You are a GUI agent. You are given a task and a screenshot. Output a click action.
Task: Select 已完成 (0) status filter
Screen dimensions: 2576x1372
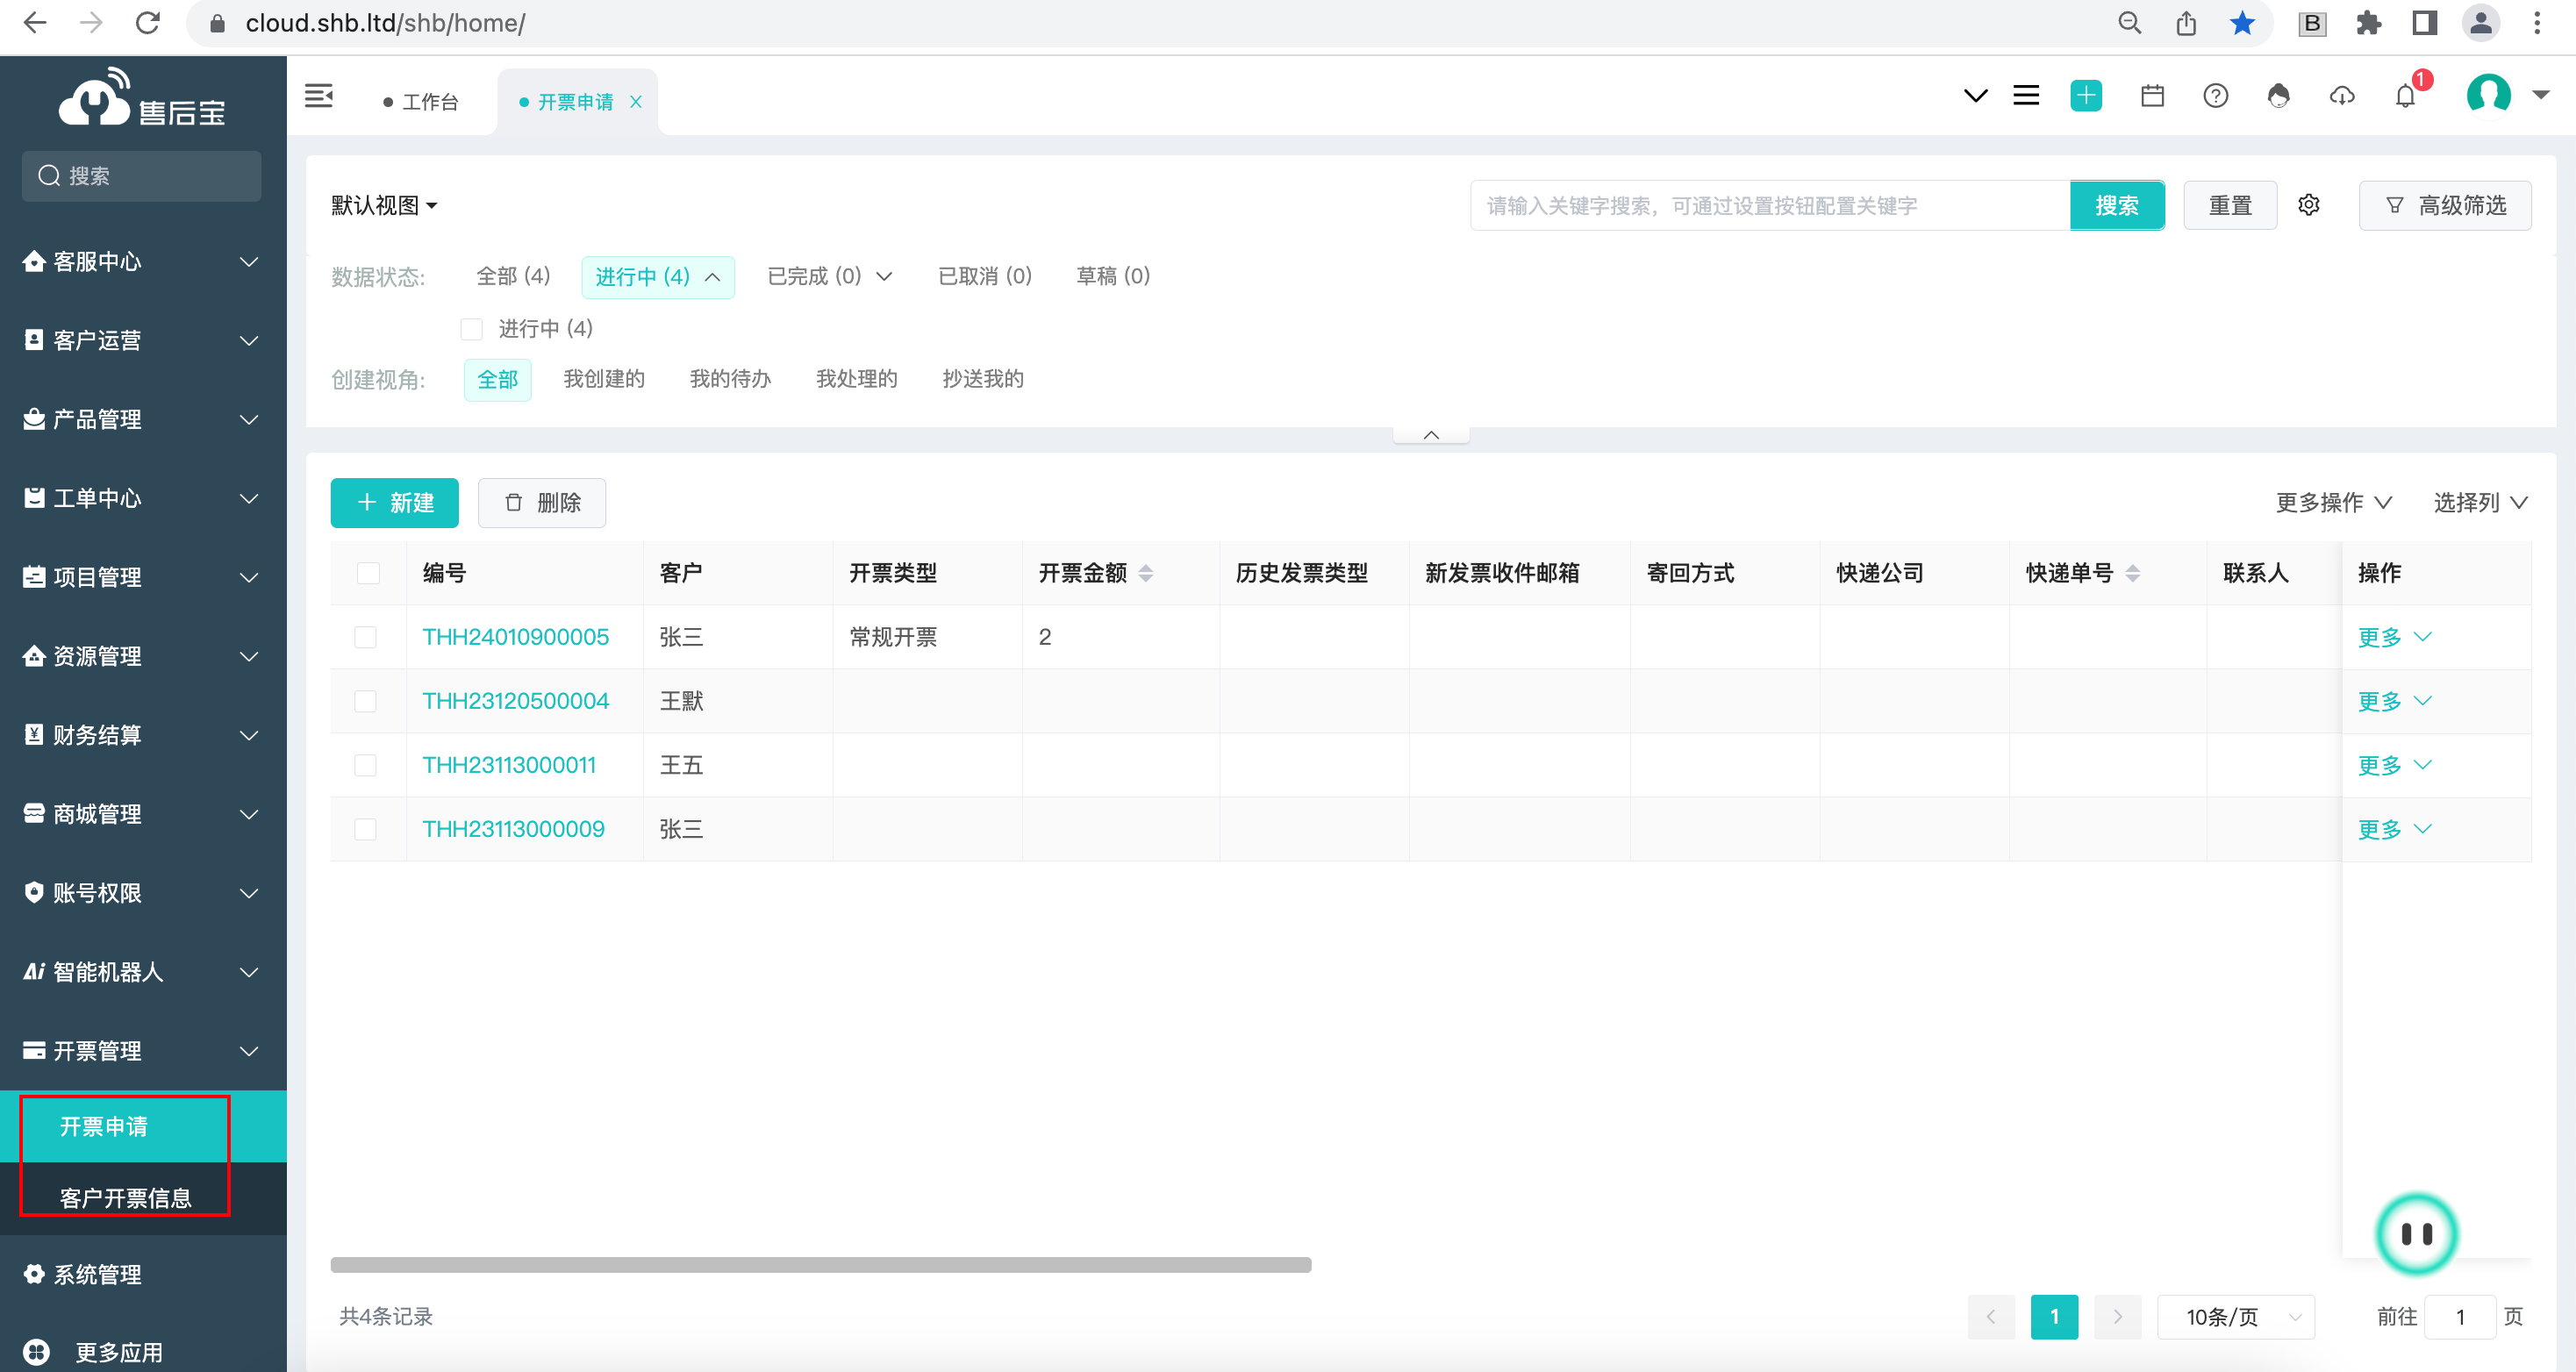[829, 276]
